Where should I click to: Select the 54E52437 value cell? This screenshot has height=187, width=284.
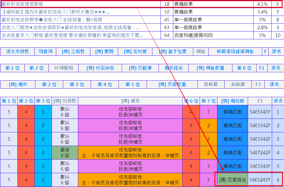260,180
